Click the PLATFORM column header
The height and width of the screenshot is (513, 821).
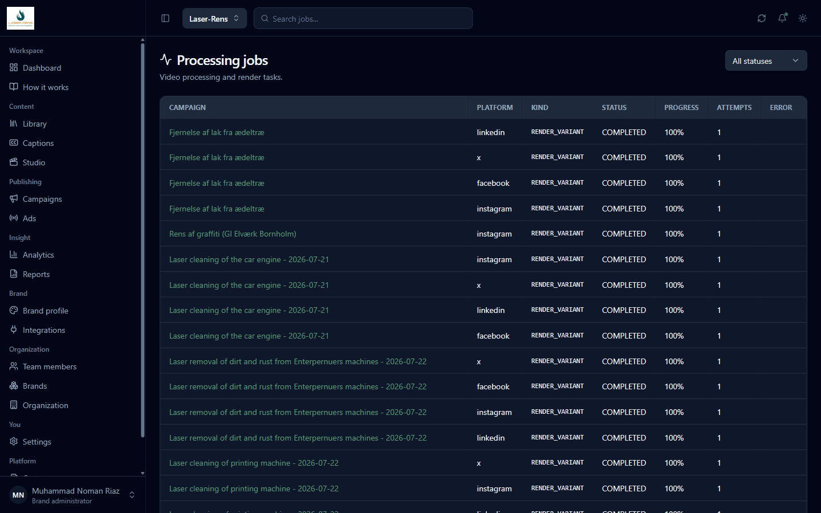pyautogui.click(x=495, y=107)
